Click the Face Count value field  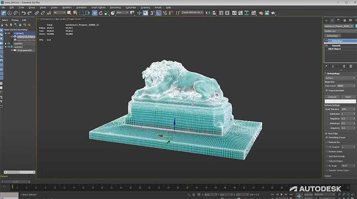coord(345,86)
